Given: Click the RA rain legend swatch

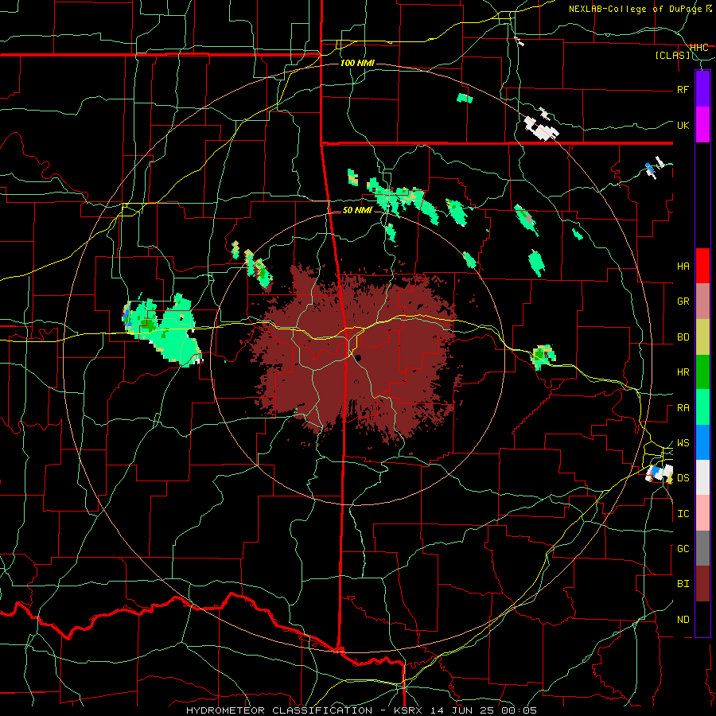Looking at the screenshot, I should [x=702, y=407].
